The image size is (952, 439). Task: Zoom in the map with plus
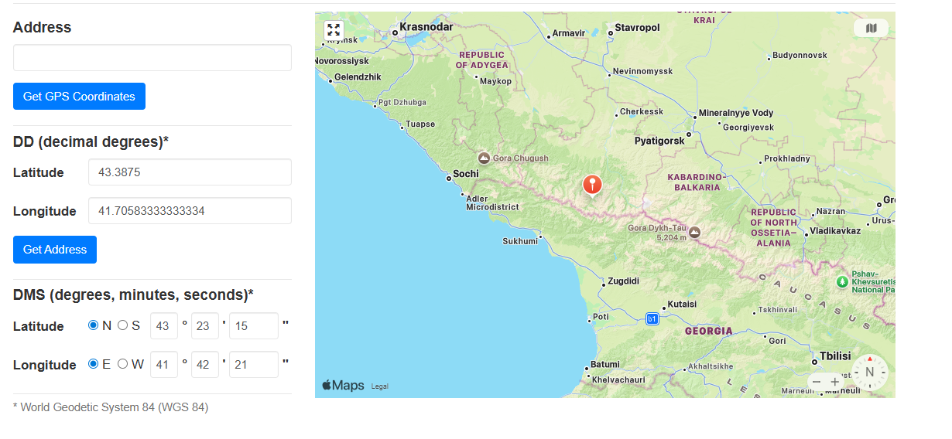834,382
